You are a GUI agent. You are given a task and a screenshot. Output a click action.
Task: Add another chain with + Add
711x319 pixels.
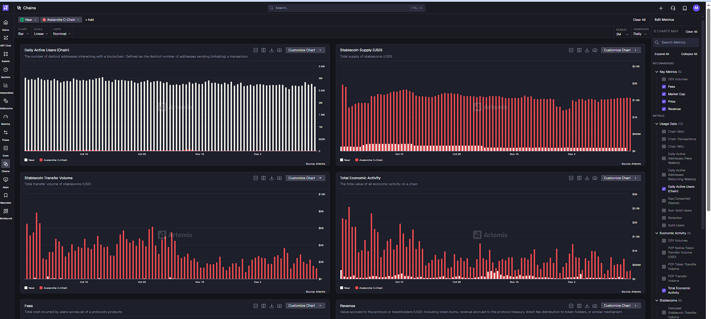tap(89, 20)
